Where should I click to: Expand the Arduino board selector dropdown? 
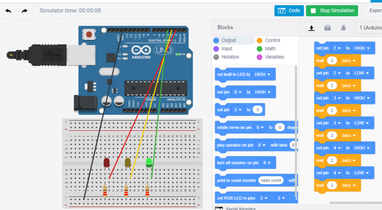tap(369, 28)
